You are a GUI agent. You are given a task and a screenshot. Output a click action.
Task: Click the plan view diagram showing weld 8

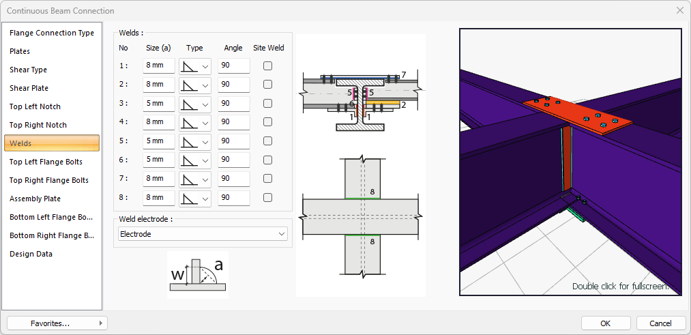361,216
